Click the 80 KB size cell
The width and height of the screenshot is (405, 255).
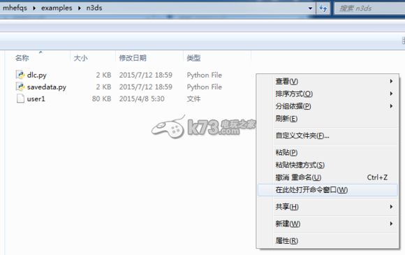(101, 99)
